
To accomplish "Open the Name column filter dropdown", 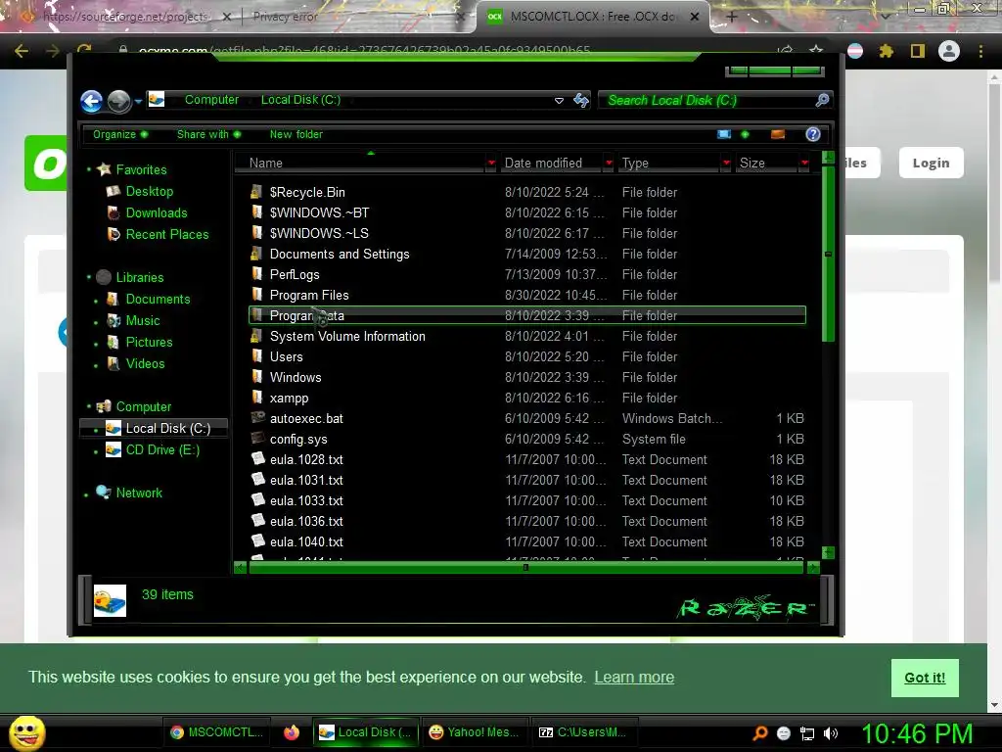I will click(491, 164).
